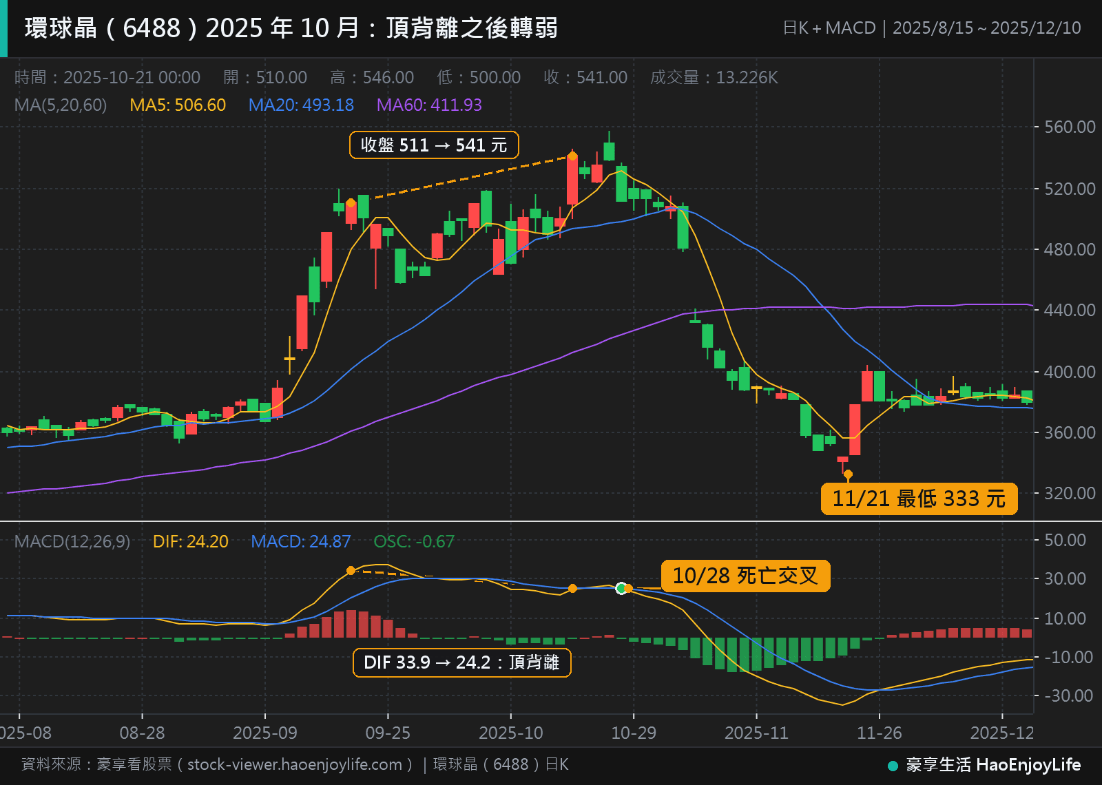Click the 豪享生活 HaoEnjoyLife brand label
This screenshot has height=785, width=1102.
point(993,765)
